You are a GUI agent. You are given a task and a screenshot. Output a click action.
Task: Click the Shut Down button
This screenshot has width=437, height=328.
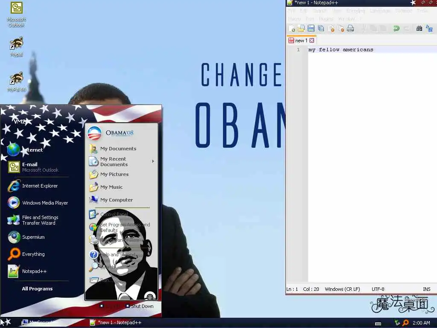coord(140,306)
